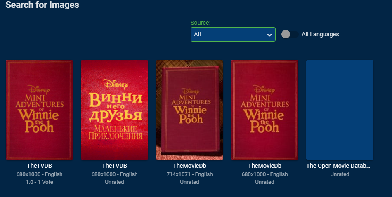Click the All Languages label text

(320, 35)
